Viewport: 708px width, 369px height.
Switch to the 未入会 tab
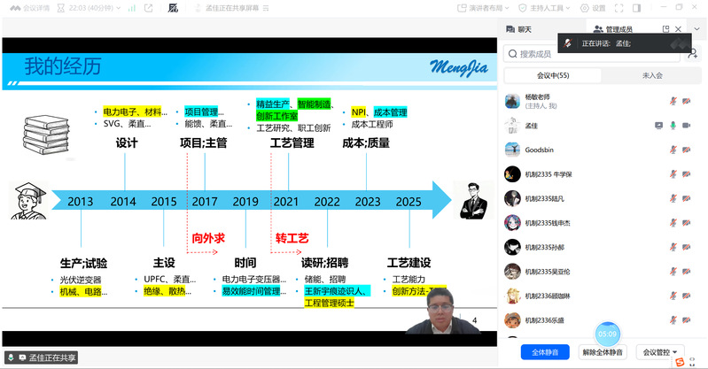click(x=651, y=75)
